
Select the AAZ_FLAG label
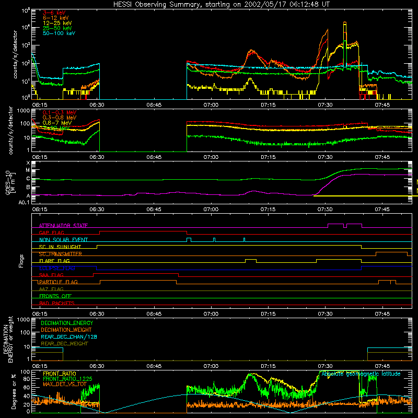(51, 289)
